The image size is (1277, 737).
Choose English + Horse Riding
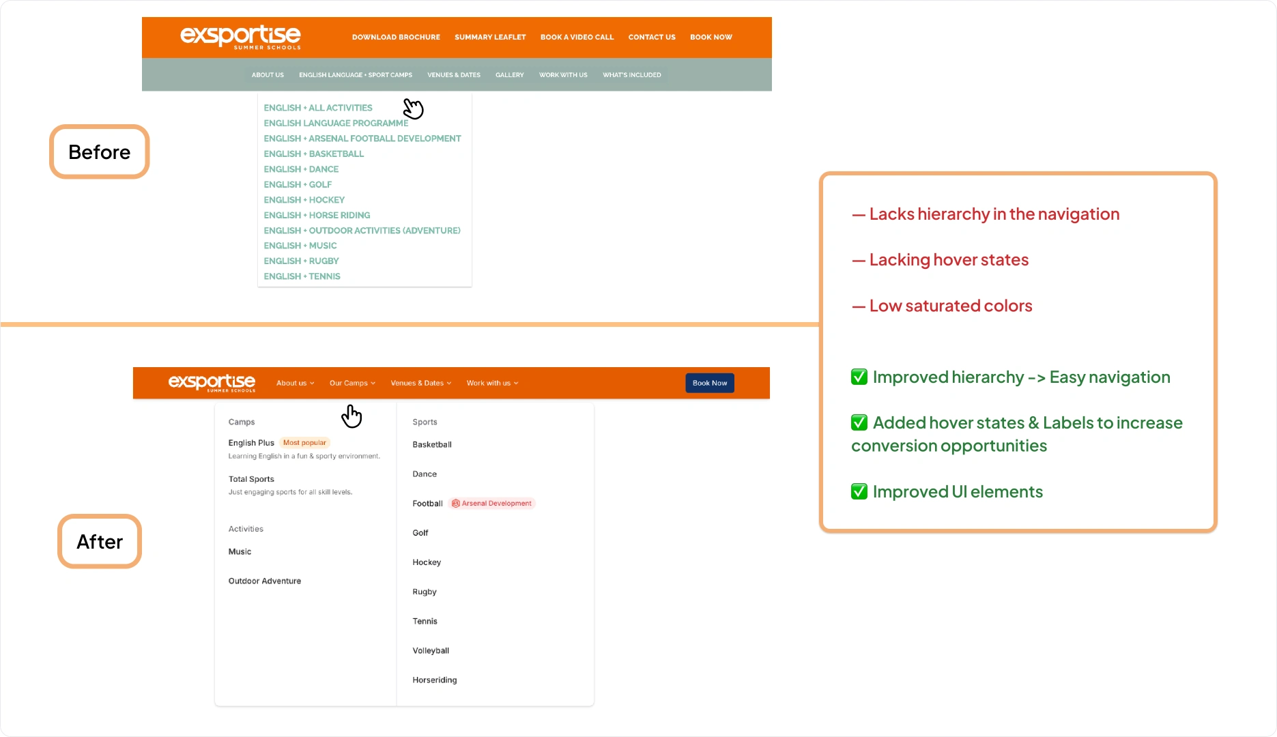tap(317, 216)
